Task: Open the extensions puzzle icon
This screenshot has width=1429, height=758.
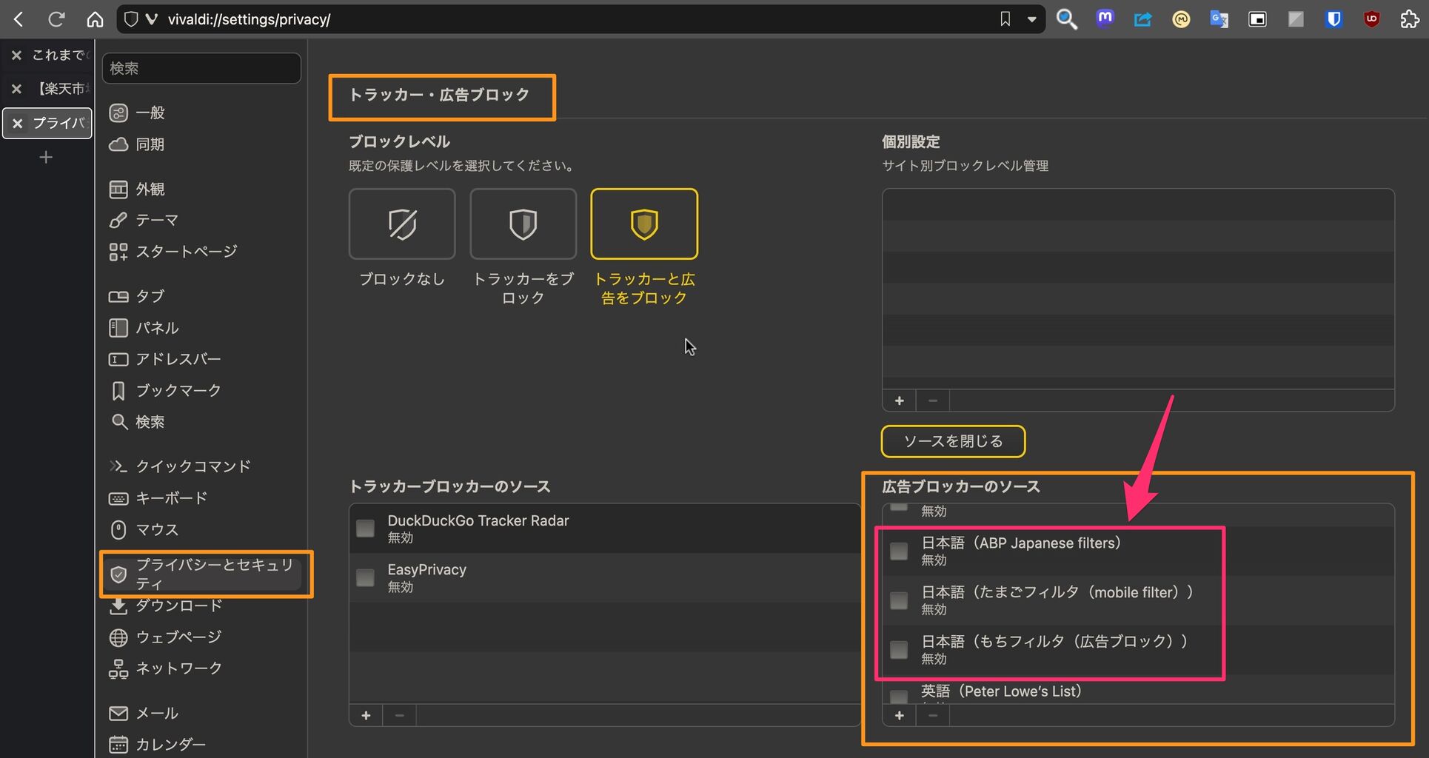Action: [x=1410, y=19]
